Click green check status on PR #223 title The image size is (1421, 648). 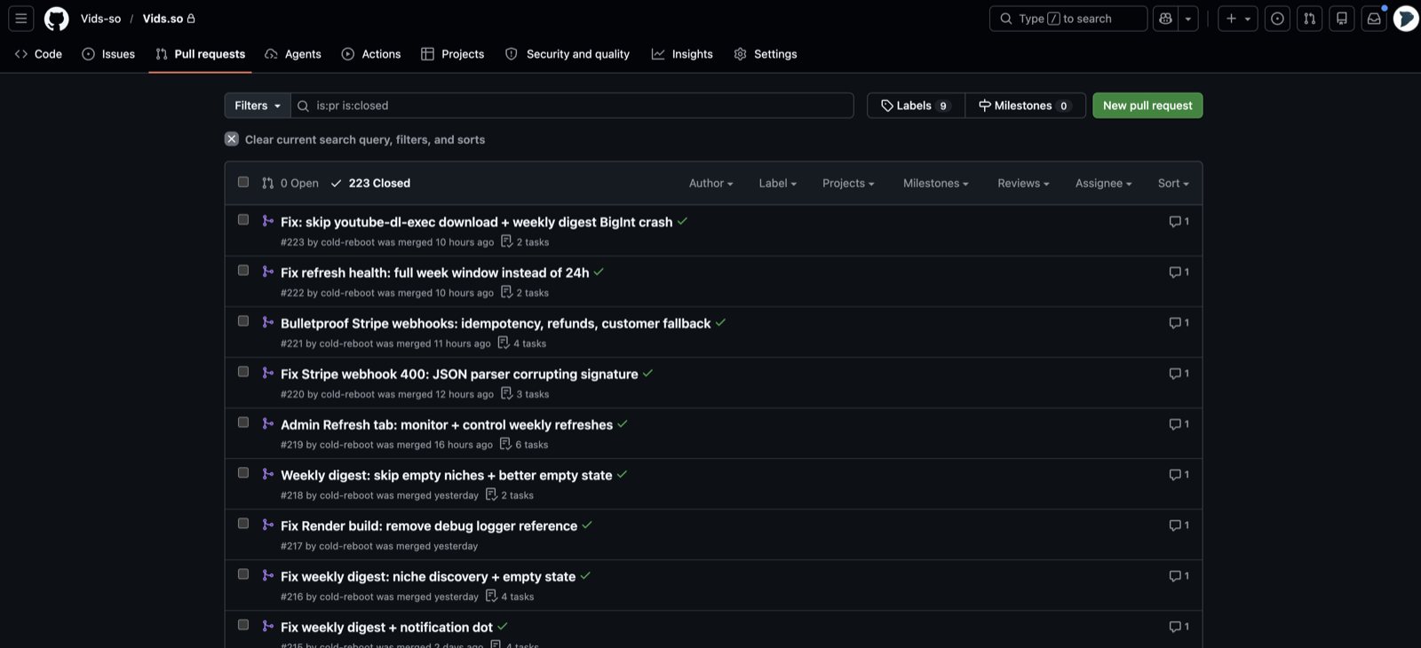[x=682, y=221]
